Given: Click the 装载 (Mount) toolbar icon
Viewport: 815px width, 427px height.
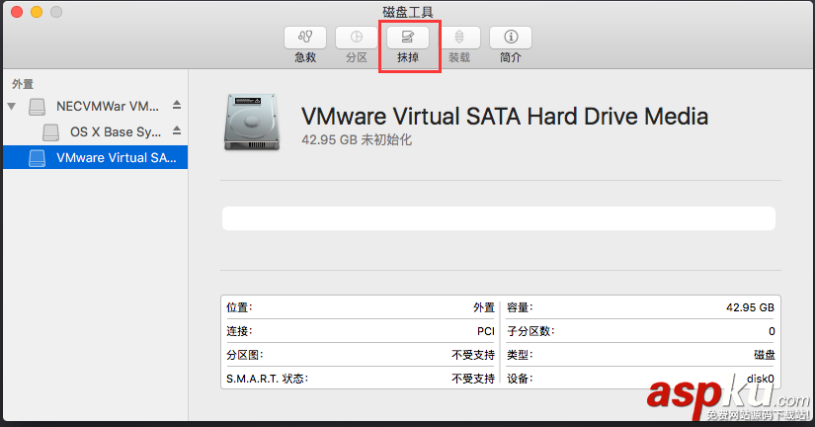Looking at the screenshot, I should (x=459, y=38).
